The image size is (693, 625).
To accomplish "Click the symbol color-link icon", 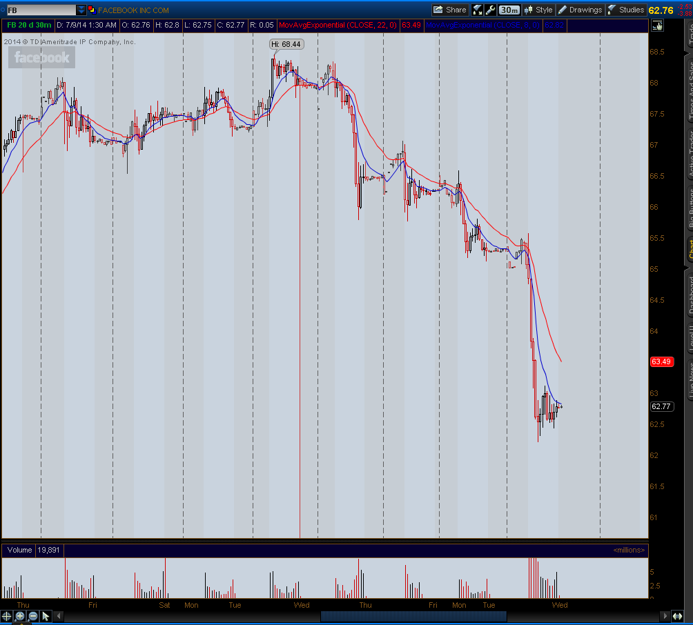I will (92, 10).
